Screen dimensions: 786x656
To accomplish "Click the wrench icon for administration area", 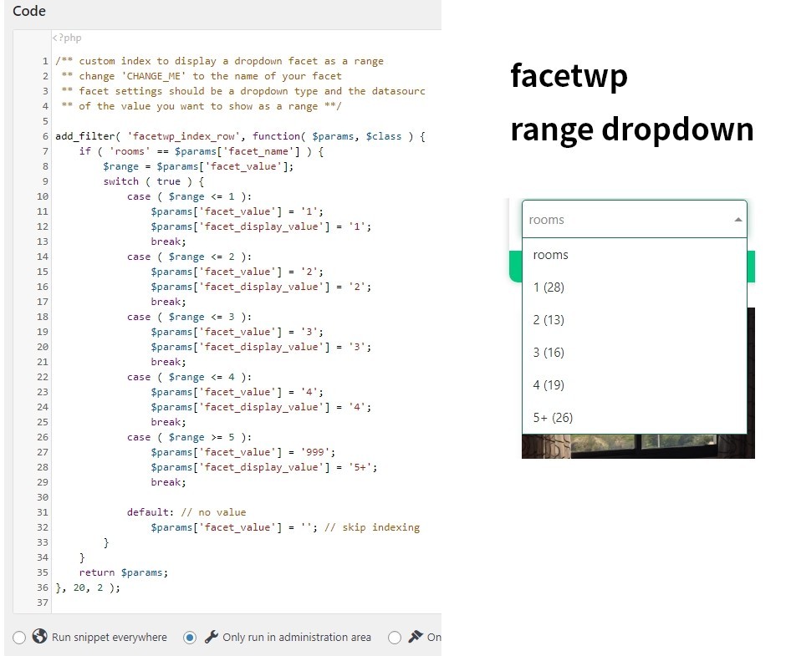I will (x=212, y=637).
